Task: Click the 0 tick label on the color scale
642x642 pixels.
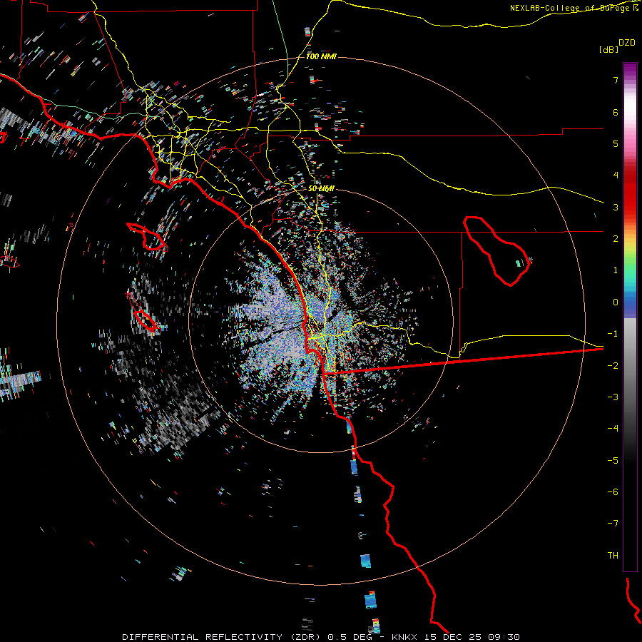Action: [616, 302]
